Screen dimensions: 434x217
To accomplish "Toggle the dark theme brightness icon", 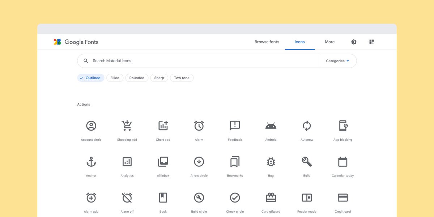I will tap(354, 42).
